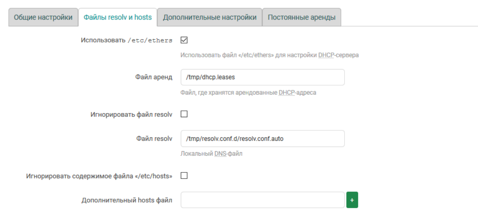The width and height of the screenshot is (478, 212).
Task: Toggle the Использовать /etc/ethers checkbox
Action: (184, 40)
